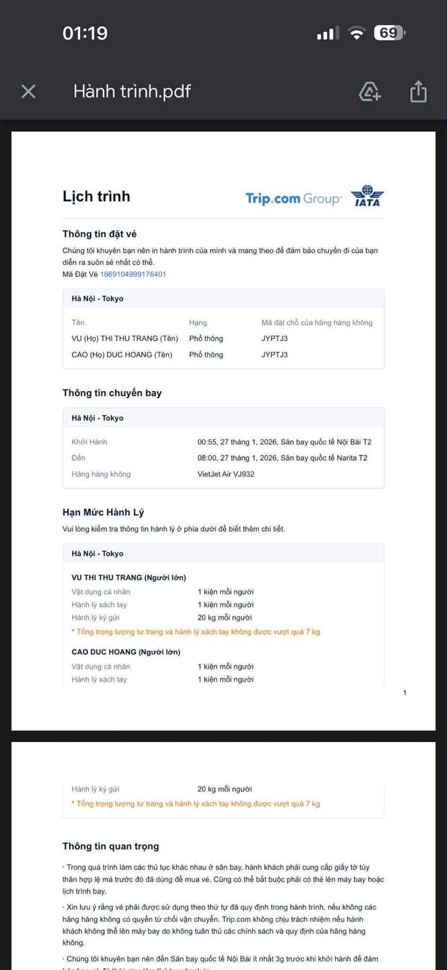This screenshot has width=447, height=970.
Task: Click JYPTJ3 code for VU THI THU TRANG
Action: [x=274, y=339]
